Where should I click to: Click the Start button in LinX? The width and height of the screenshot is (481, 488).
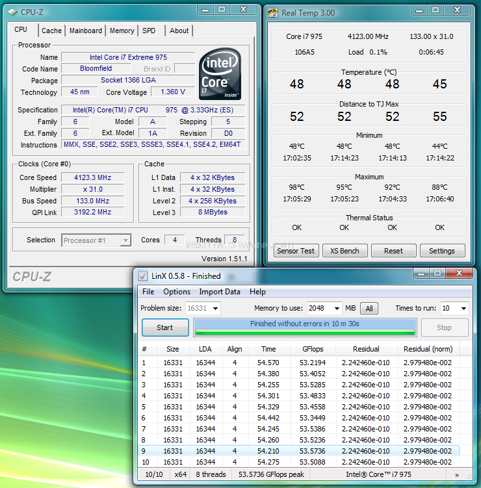coord(165,327)
